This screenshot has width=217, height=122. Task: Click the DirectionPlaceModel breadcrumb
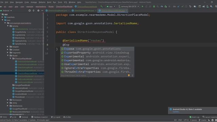(x=64, y=6)
